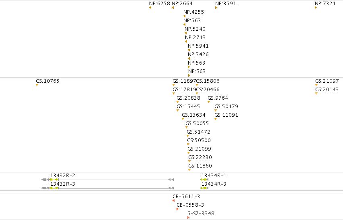Viewport: 343px width, 220px height.
Task: Click the GS:22230 label
Action: [200, 157]
